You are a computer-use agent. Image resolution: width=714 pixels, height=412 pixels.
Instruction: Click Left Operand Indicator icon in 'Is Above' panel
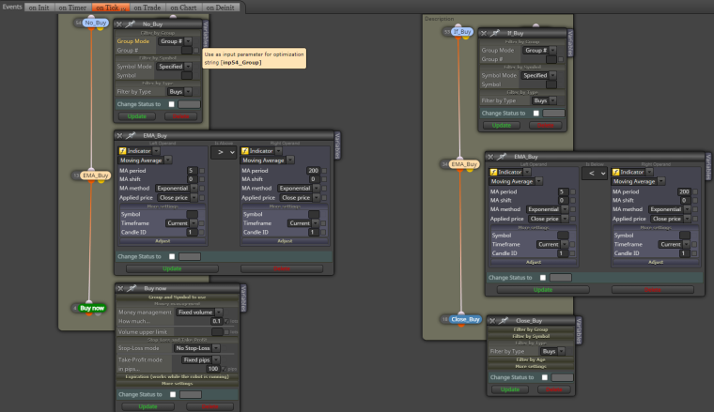tap(122, 151)
